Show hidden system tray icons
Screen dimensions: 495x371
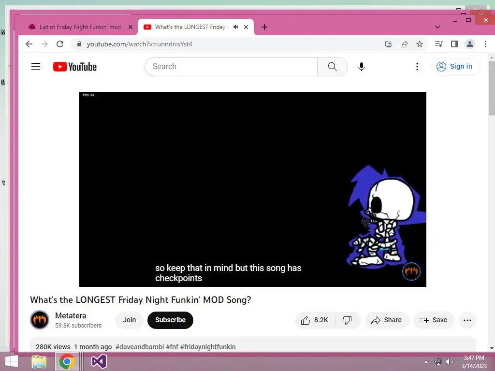(426, 362)
